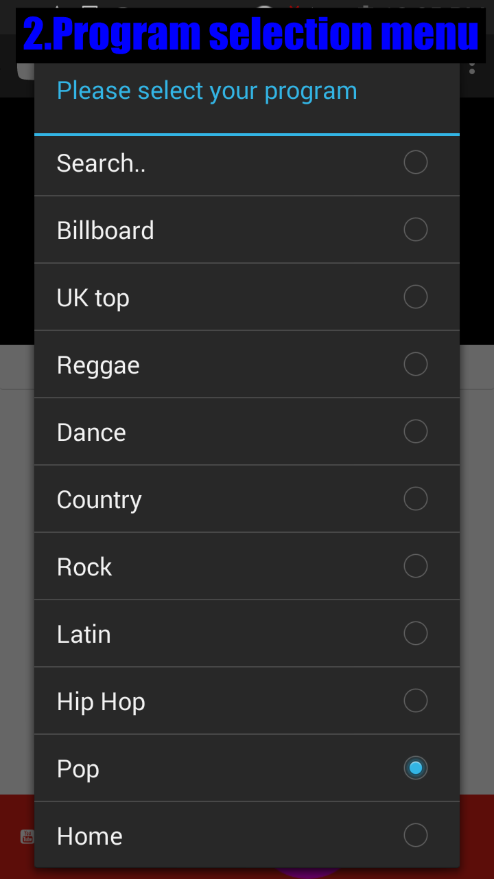Select the Search.. radio button

pyautogui.click(x=415, y=163)
